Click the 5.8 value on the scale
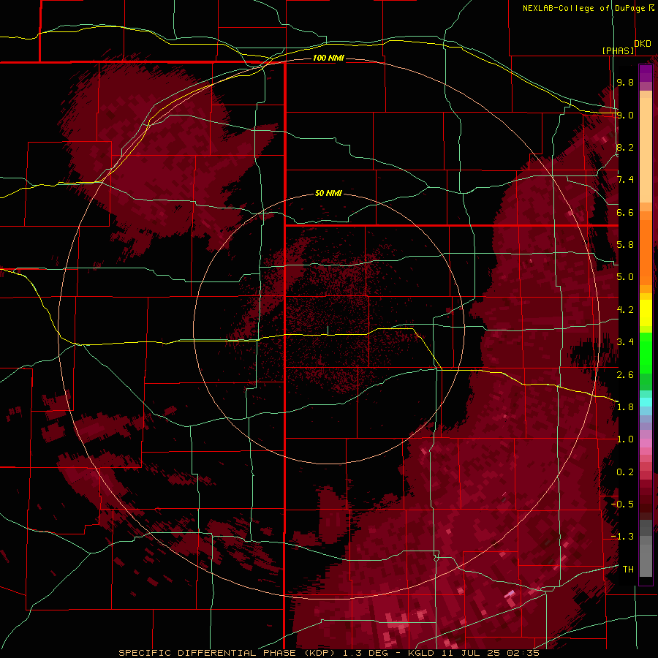658x658 pixels. (x=625, y=245)
